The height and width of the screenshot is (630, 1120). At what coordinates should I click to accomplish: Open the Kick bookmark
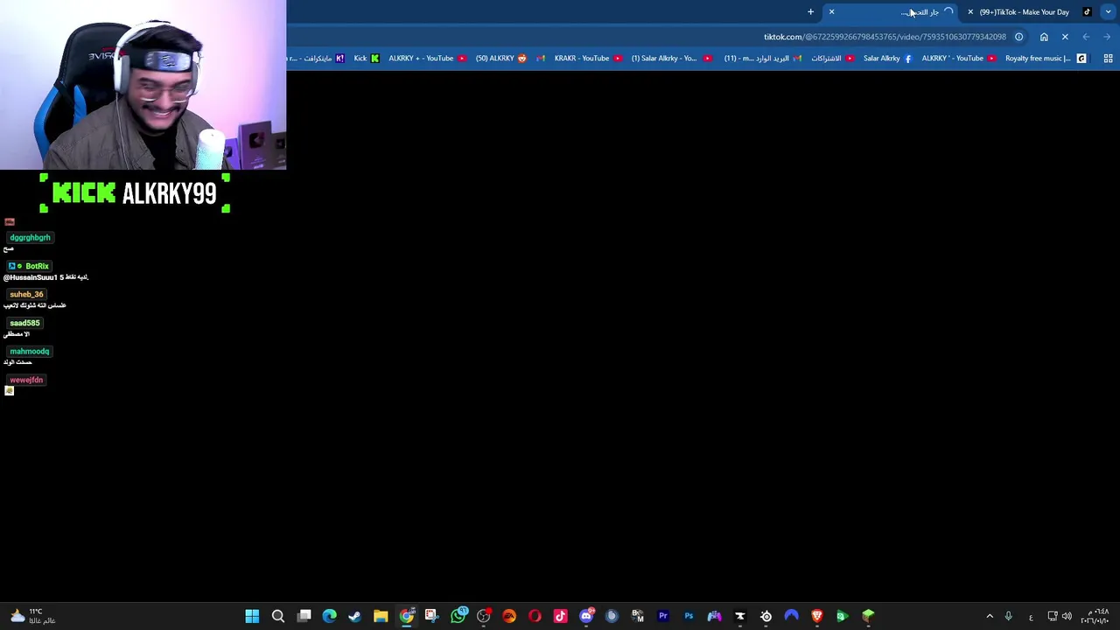tap(366, 59)
